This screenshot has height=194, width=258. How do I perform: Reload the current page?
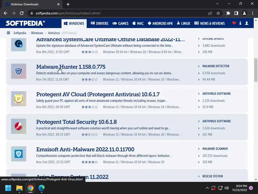[x=22, y=13]
